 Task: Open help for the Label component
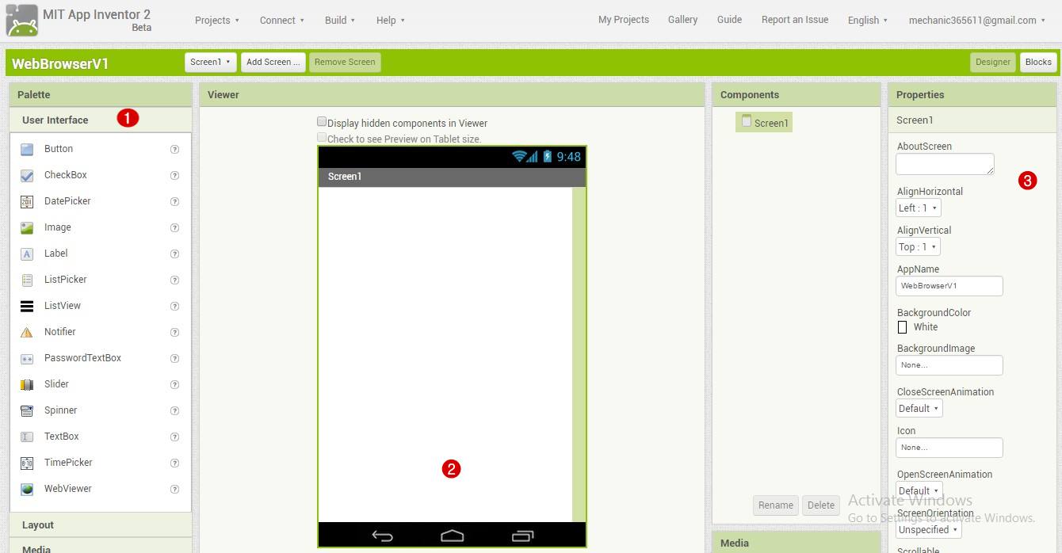(x=175, y=254)
